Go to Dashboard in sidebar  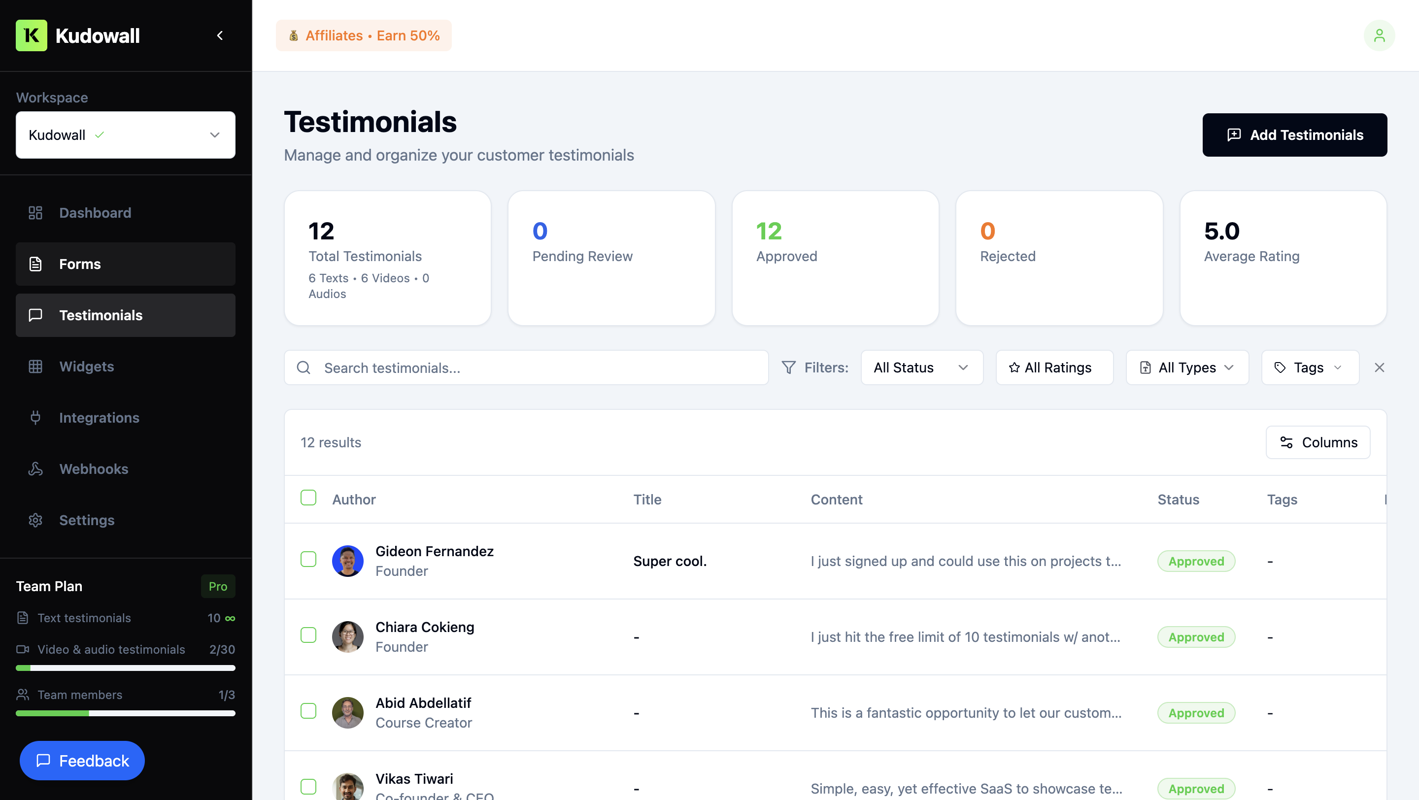pyautogui.click(x=95, y=212)
